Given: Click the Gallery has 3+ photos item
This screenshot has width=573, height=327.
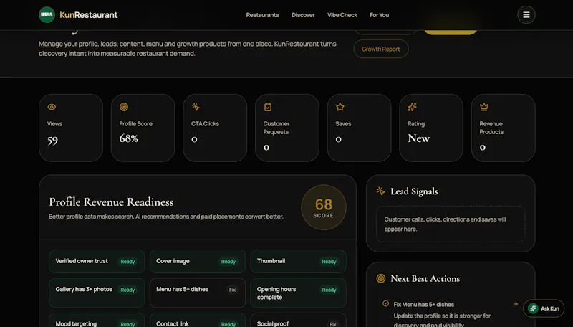Looking at the screenshot, I should pos(97,293).
